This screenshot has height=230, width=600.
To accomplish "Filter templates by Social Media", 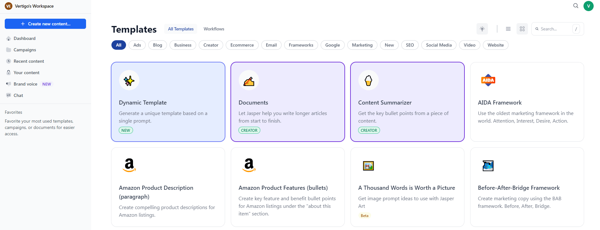I will point(439,45).
